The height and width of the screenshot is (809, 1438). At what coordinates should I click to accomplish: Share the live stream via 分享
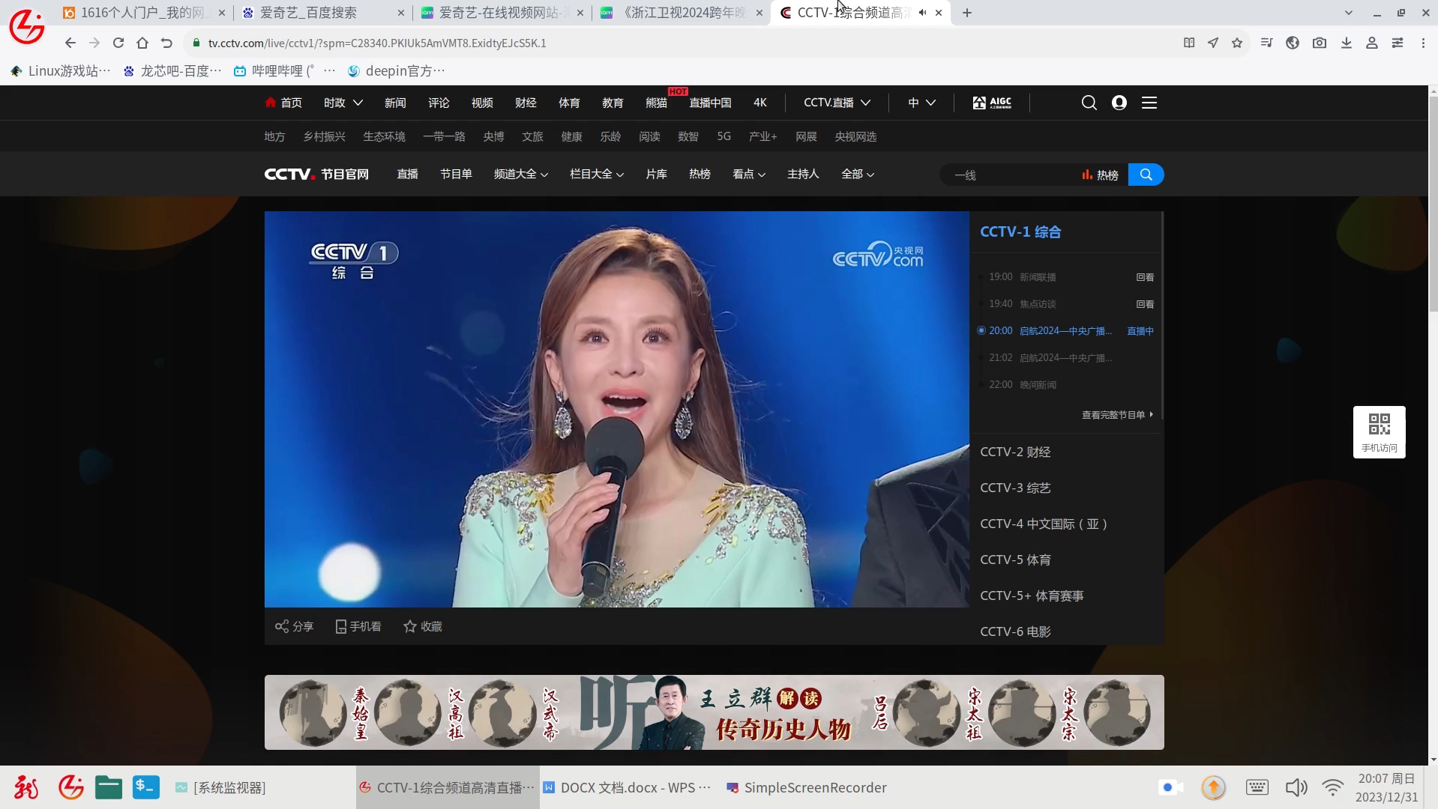pyautogui.click(x=295, y=626)
